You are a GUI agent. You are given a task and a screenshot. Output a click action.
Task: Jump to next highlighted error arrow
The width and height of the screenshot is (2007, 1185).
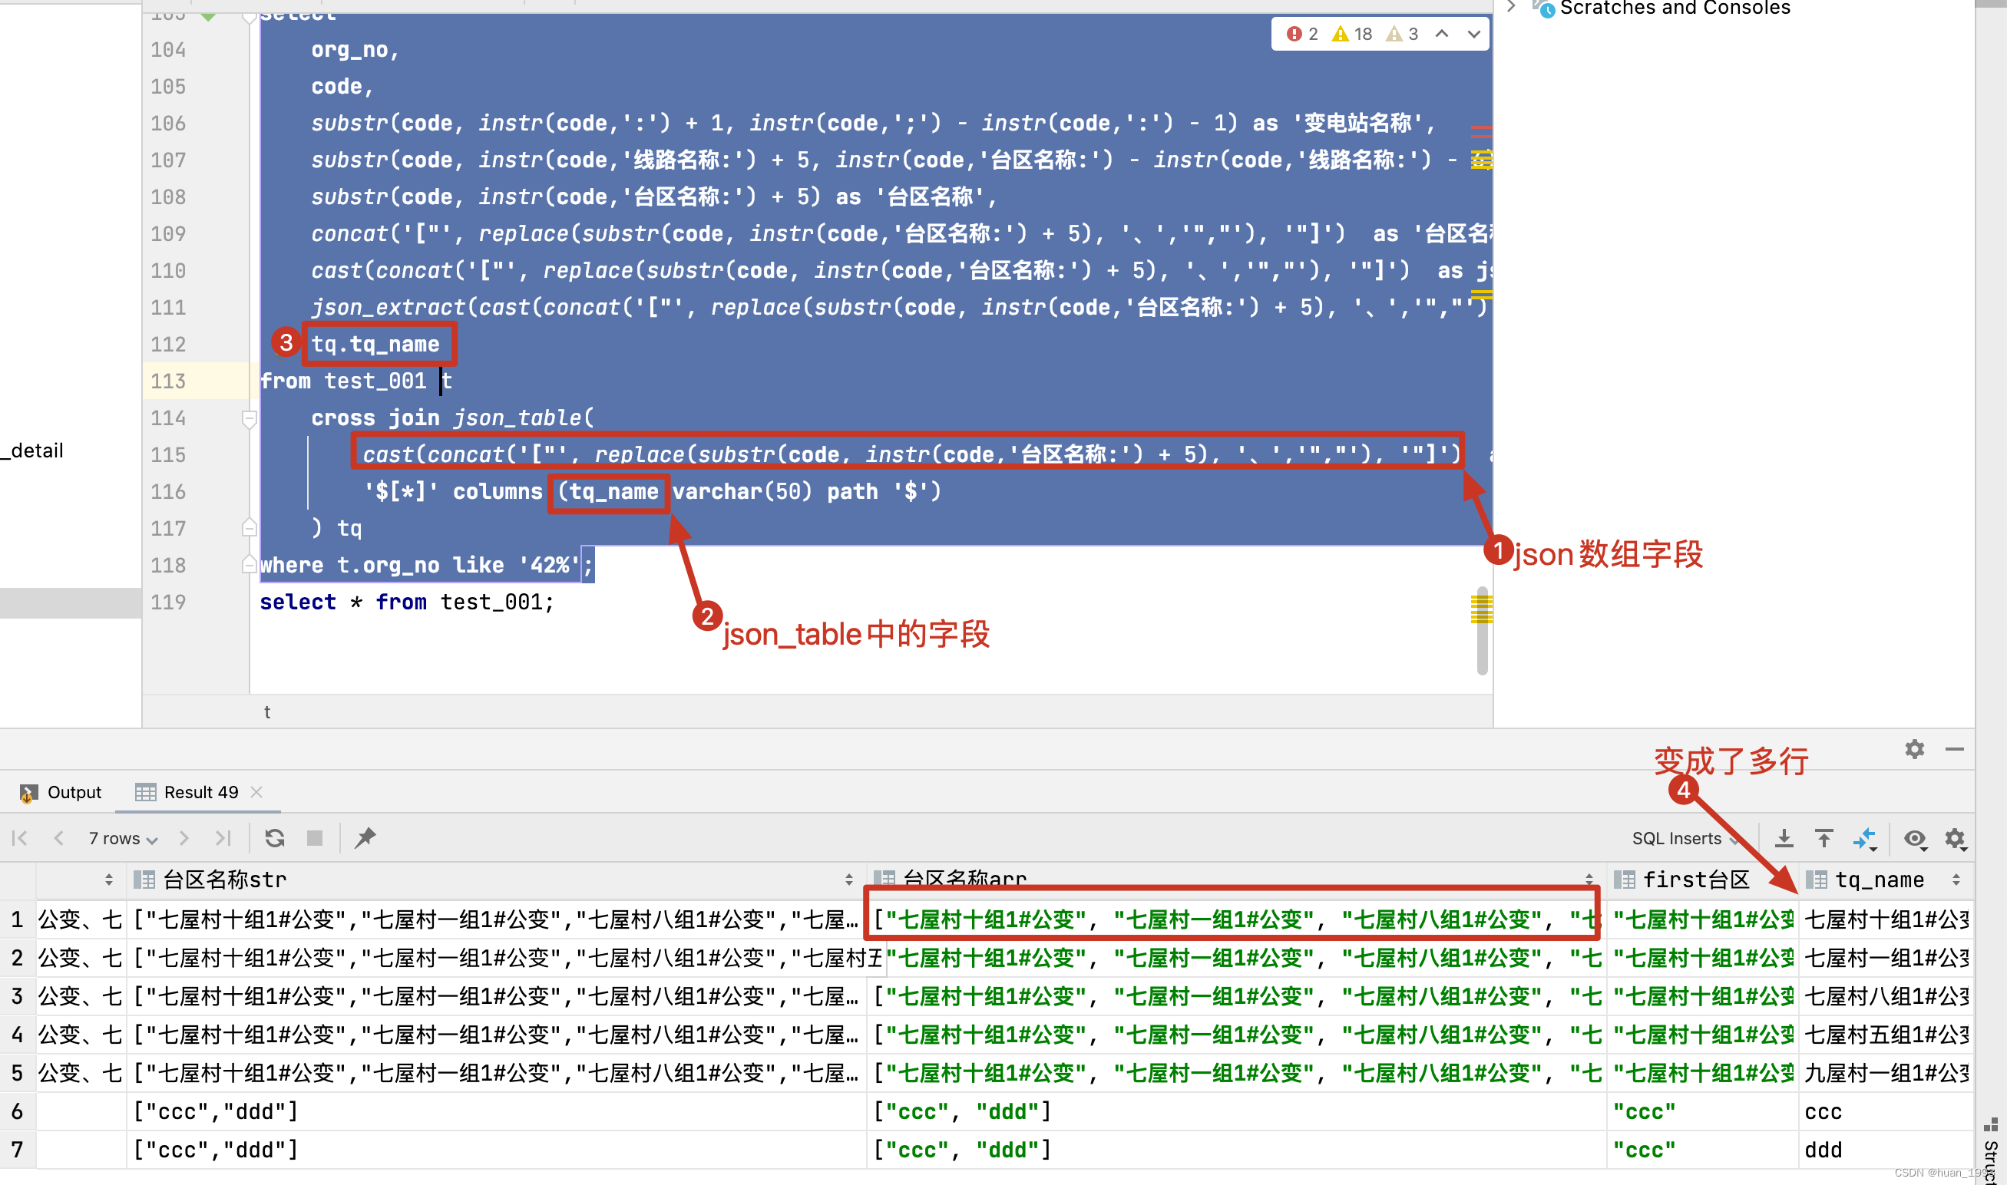click(1473, 34)
